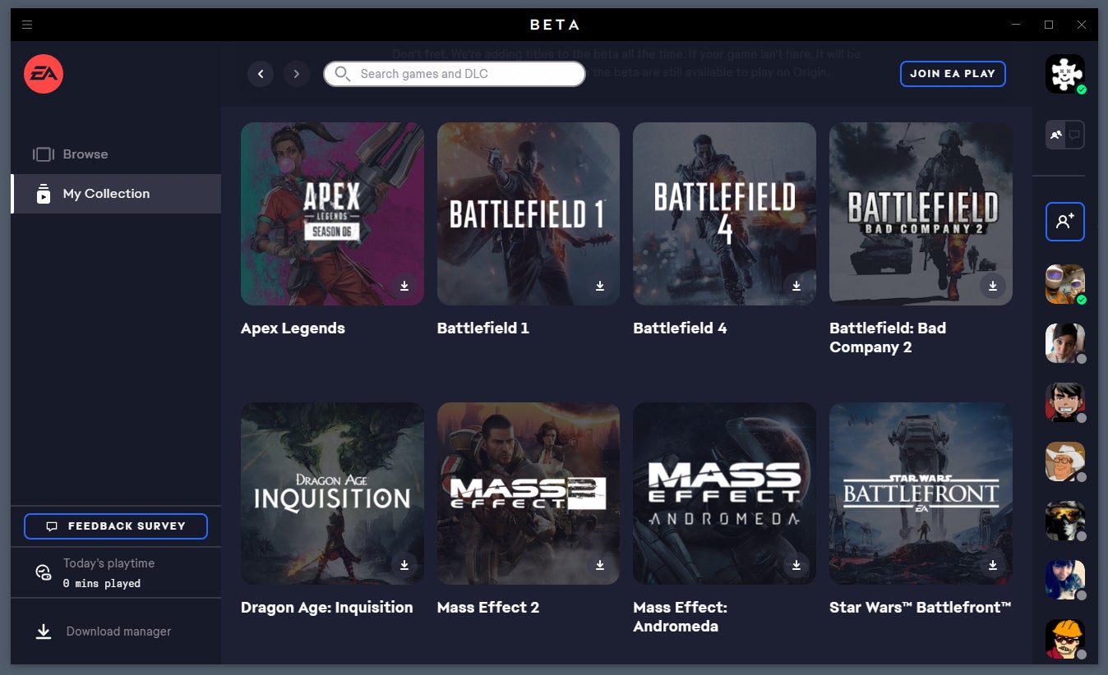Open your profile avatar at top right
The width and height of the screenshot is (1108, 675).
(x=1064, y=74)
